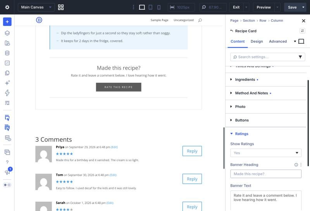Open the settings gear icon top-left
Viewport: 310px width, 211px height.
pyautogui.click(x=7, y=7)
